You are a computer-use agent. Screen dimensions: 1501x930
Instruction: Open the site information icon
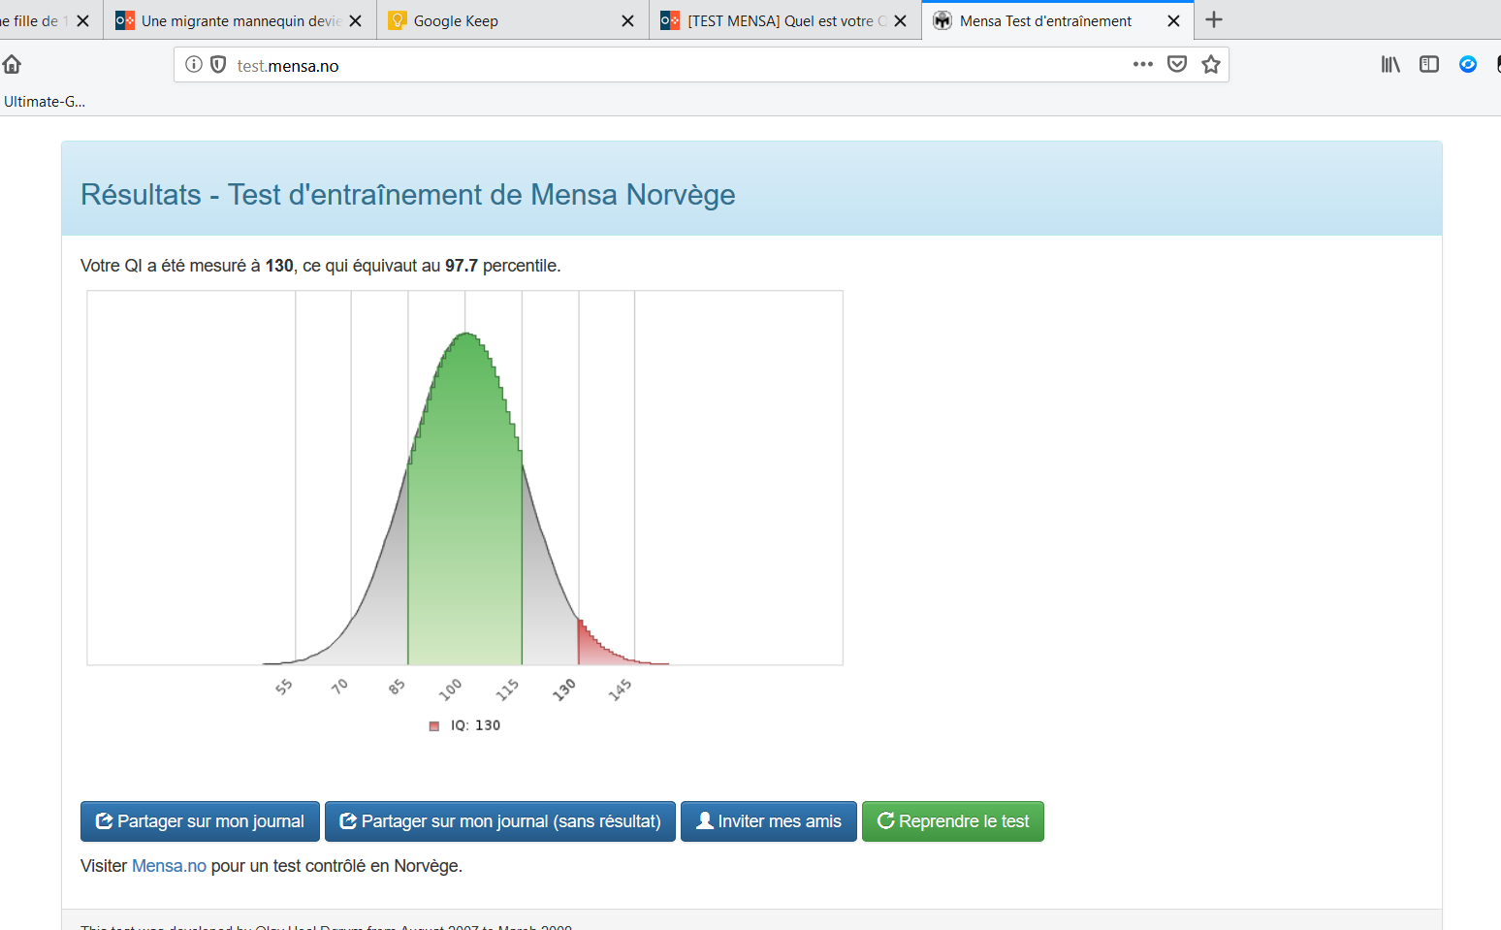[x=194, y=64]
